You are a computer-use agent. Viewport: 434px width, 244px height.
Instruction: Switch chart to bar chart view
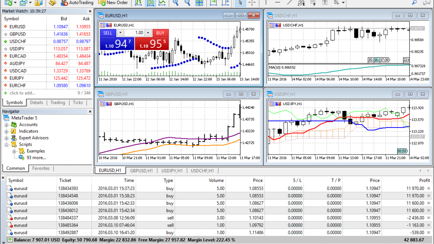[138, 3]
